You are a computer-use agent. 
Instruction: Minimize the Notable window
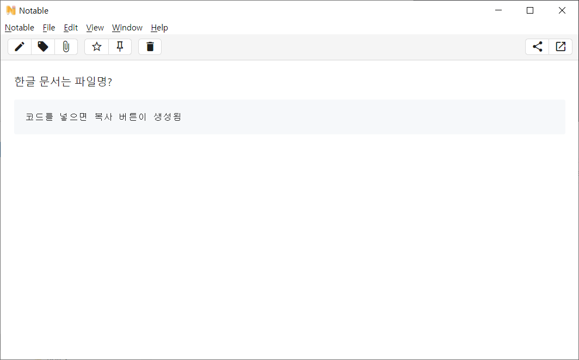pos(498,10)
